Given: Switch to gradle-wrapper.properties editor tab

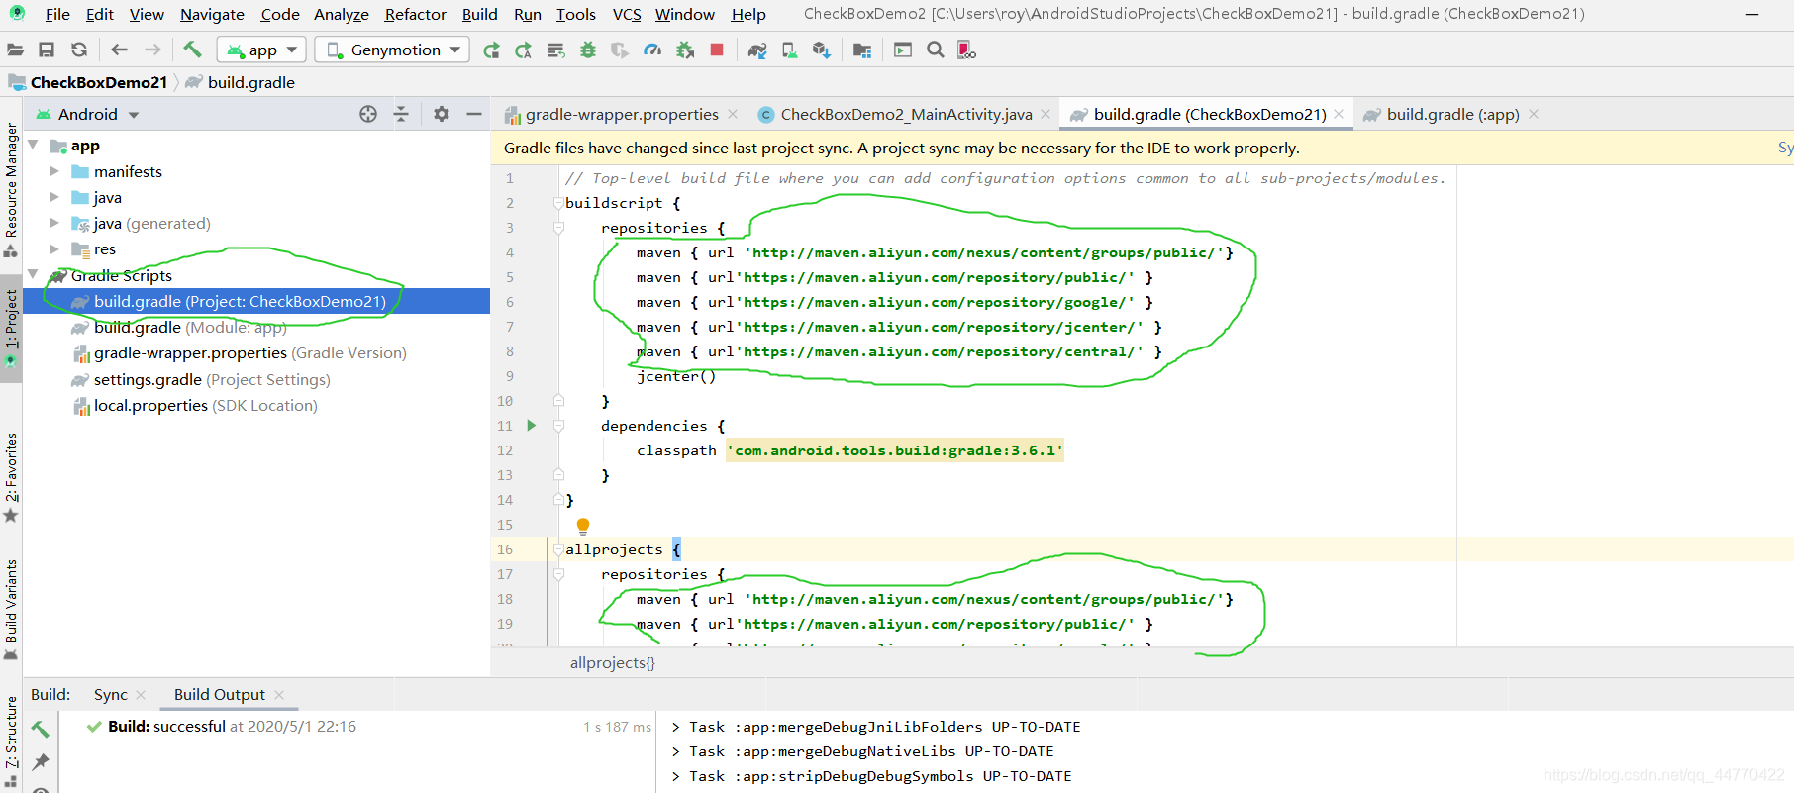Looking at the screenshot, I should (x=622, y=114).
